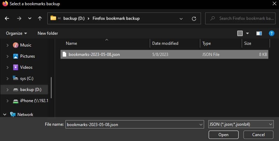Viewport: 279px width, 141px height.
Task: Open the File name history dropdown
Action: (201, 124)
